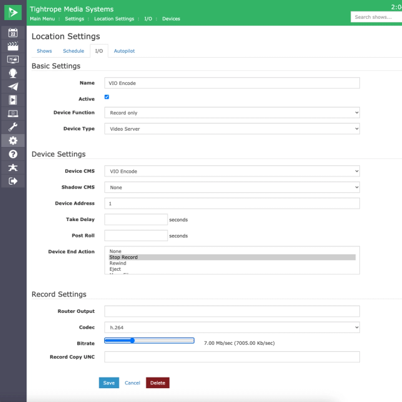This screenshot has width=402, height=402.
Task: Open the Shadow CMS dropdown
Action: [232, 187]
